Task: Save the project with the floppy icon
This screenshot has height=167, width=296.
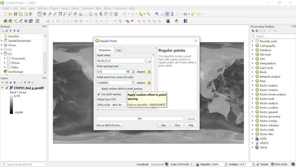Action: [15, 14]
